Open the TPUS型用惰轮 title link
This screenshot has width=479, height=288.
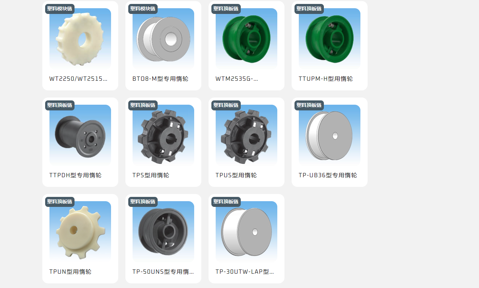tap(236, 175)
